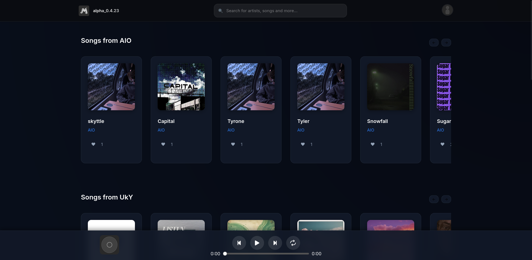Skip to previous track
The image size is (532, 260).
[239, 243]
